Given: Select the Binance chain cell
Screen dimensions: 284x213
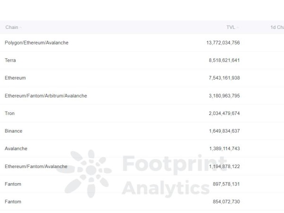Looking at the screenshot, I should (13, 131).
